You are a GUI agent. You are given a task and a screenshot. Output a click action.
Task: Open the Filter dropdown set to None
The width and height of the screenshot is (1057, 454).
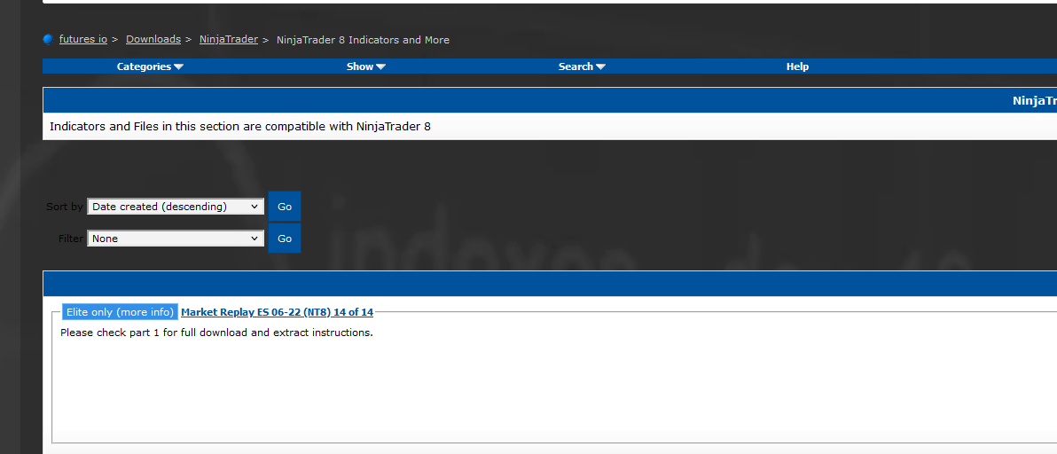176,239
